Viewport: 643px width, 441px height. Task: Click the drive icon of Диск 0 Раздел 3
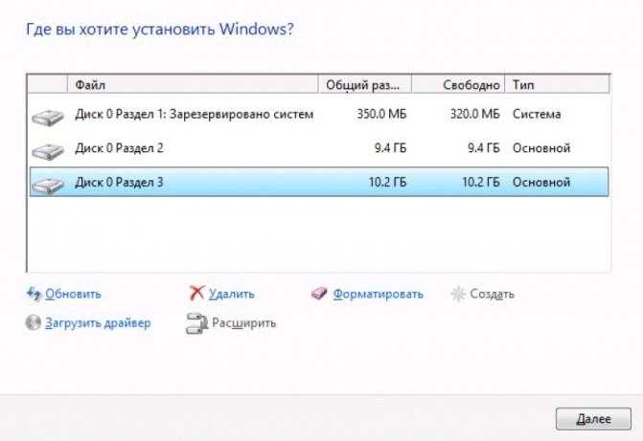point(48,185)
